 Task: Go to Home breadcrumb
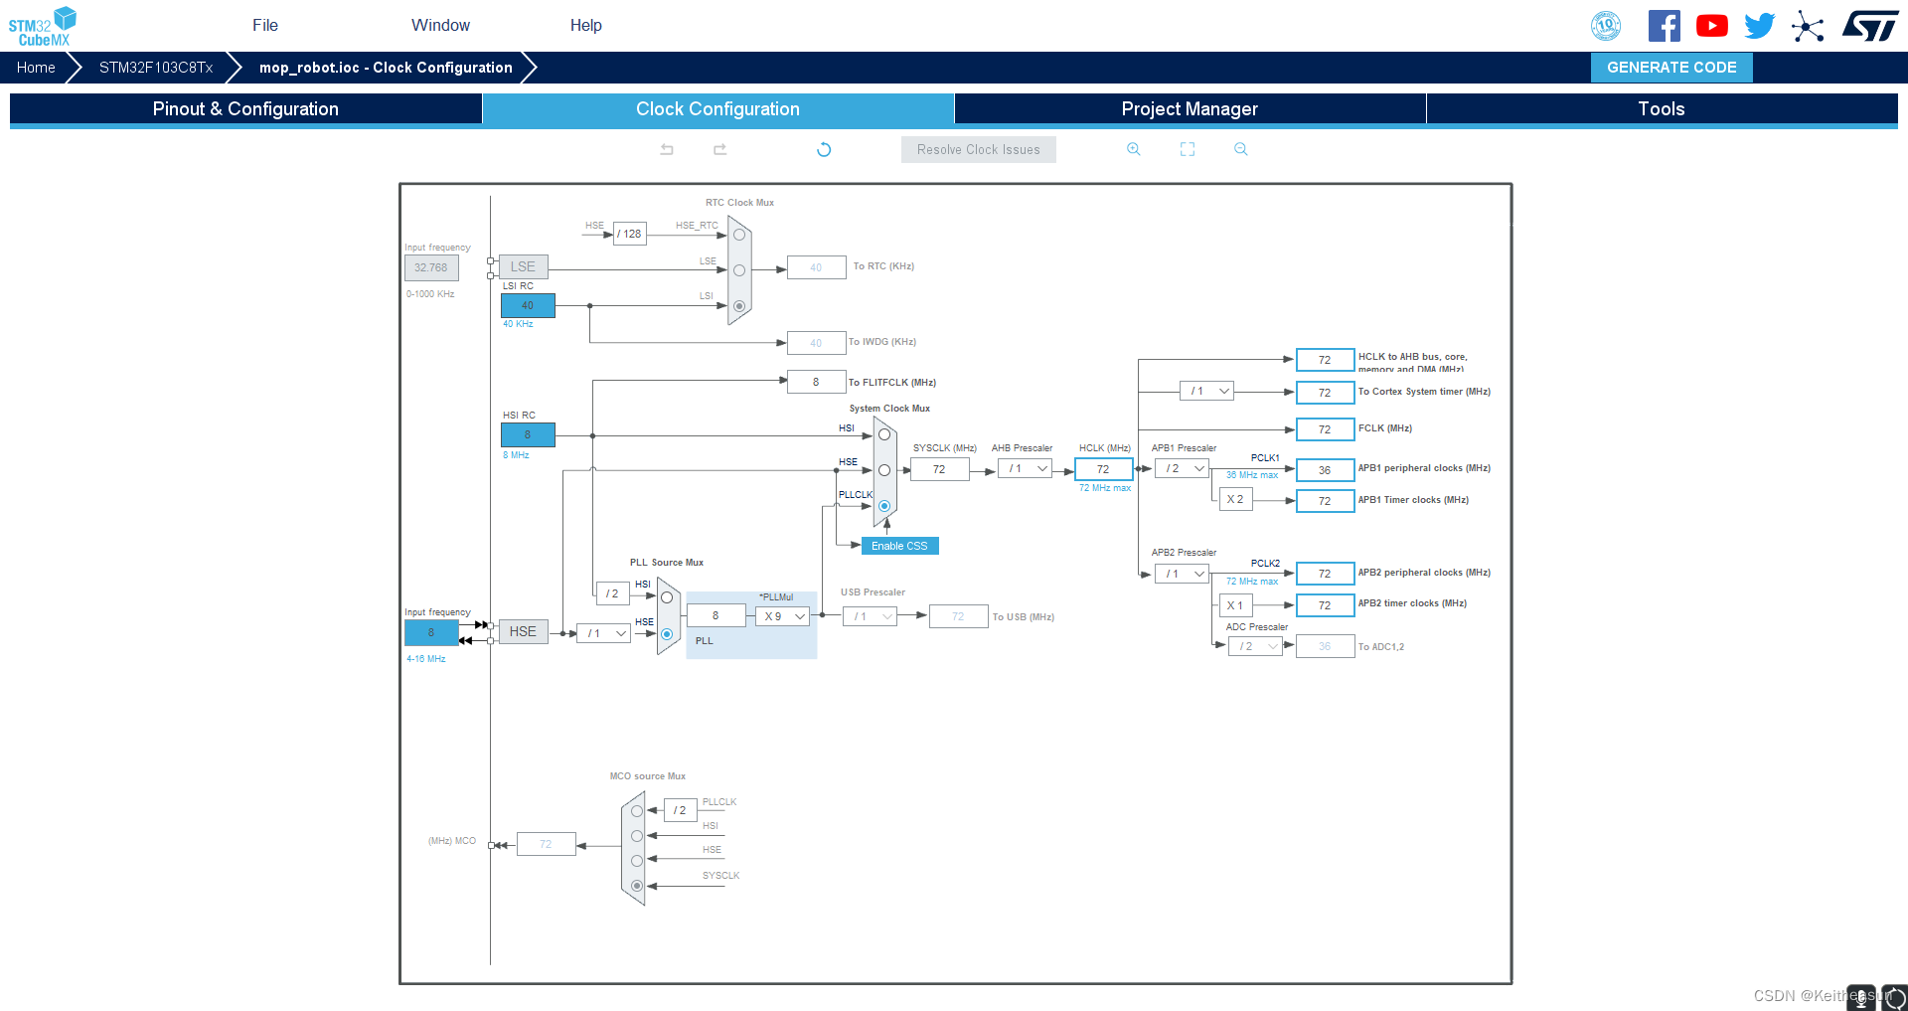tap(36, 68)
